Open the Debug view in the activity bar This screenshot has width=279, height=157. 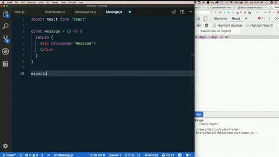(6, 51)
